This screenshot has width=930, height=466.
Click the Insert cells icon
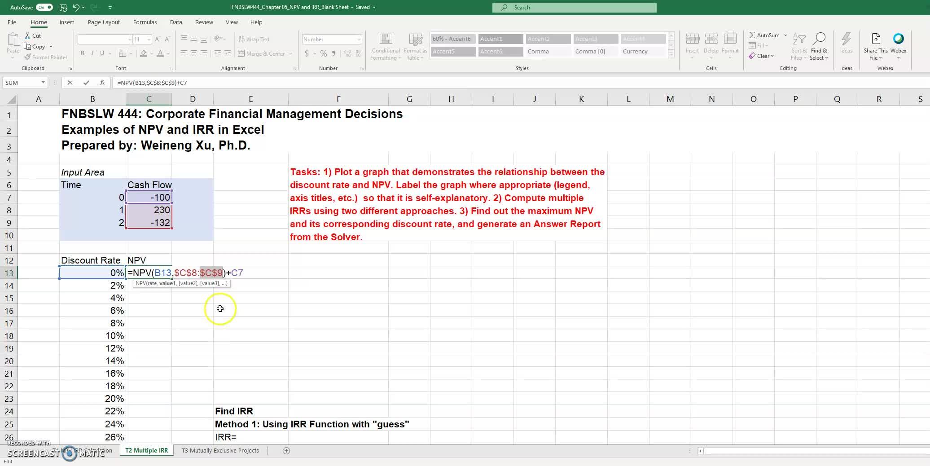[692, 40]
